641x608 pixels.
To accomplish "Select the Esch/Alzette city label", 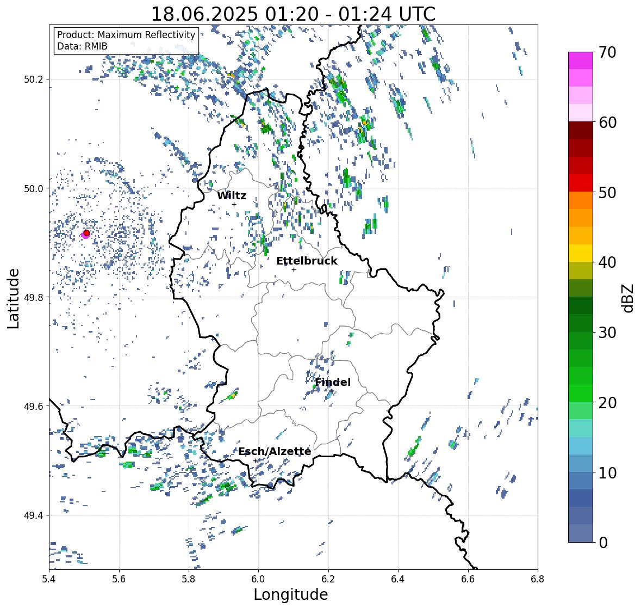I will [x=275, y=451].
